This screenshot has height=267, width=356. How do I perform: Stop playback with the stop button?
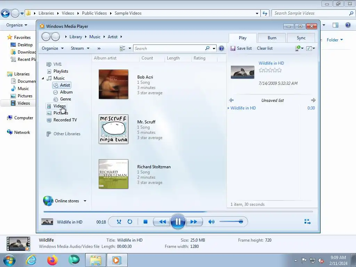[x=146, y=221]
